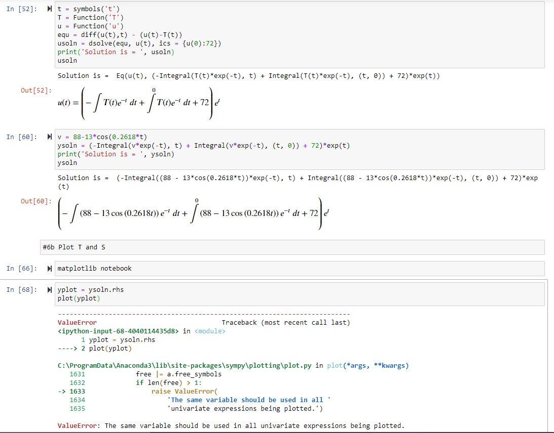Click the line 'u = Function('u')'
This screenshot has height=433, width=554.
90,26
